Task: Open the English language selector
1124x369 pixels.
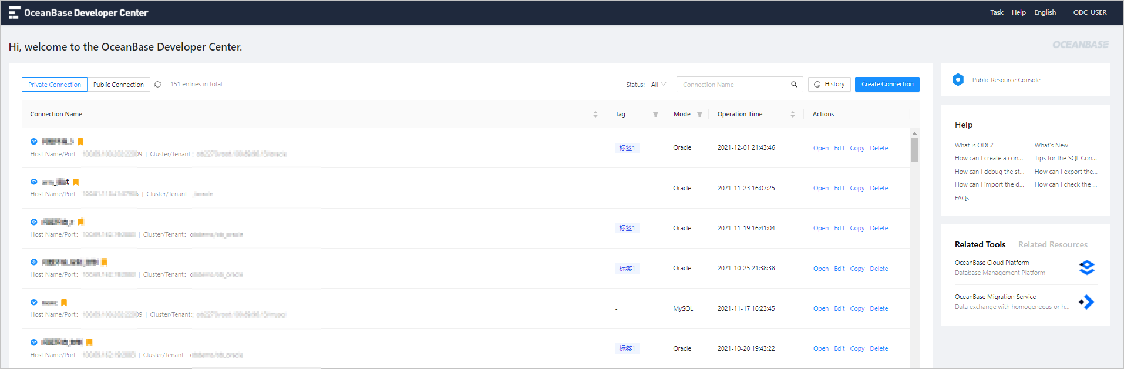Action: (1045, 12)
